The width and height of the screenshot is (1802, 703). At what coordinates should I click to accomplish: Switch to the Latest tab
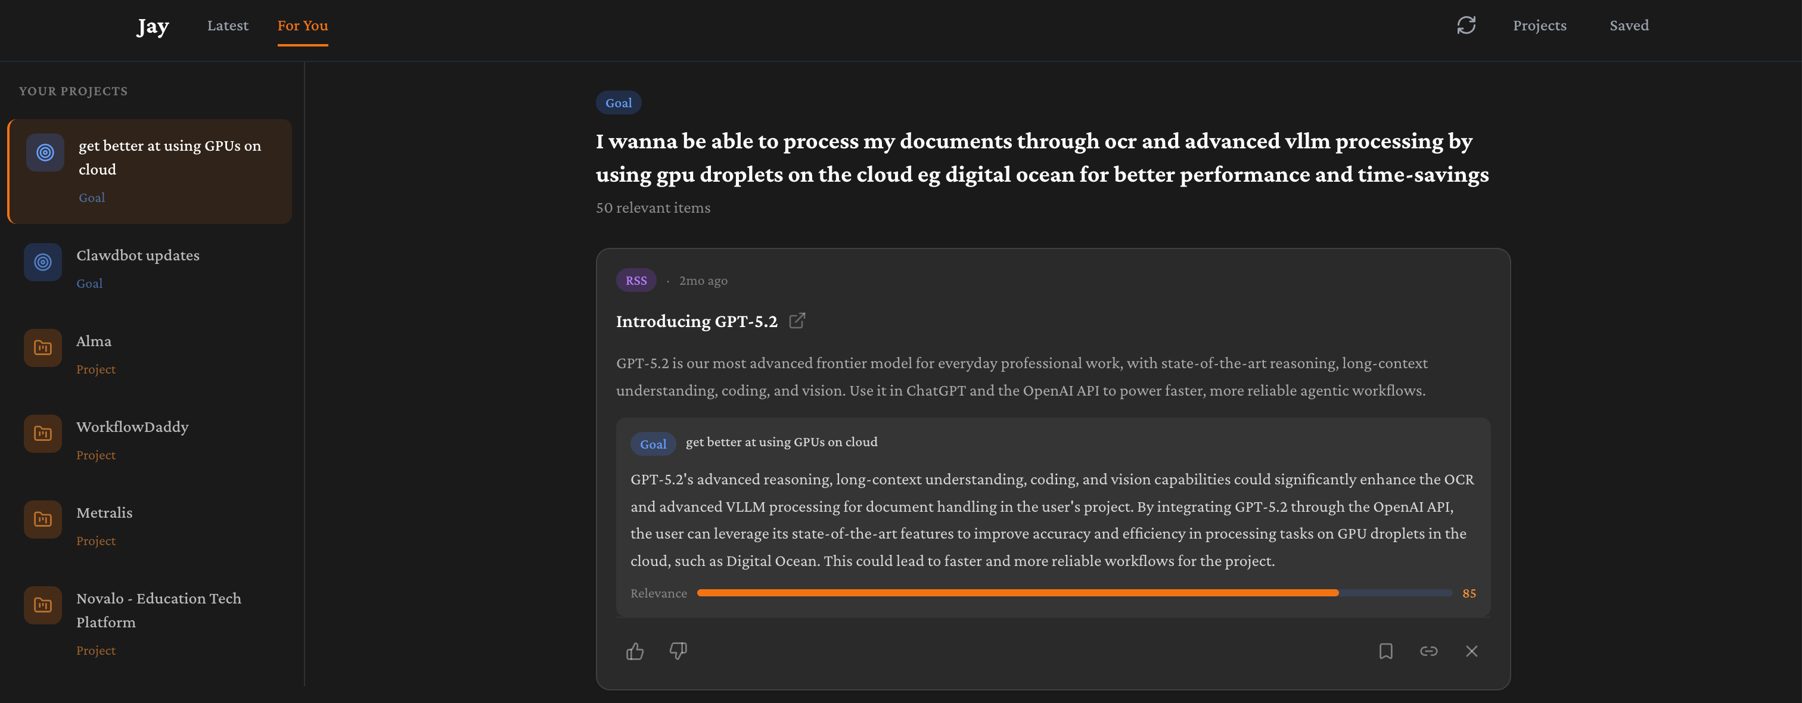point(228,26)
